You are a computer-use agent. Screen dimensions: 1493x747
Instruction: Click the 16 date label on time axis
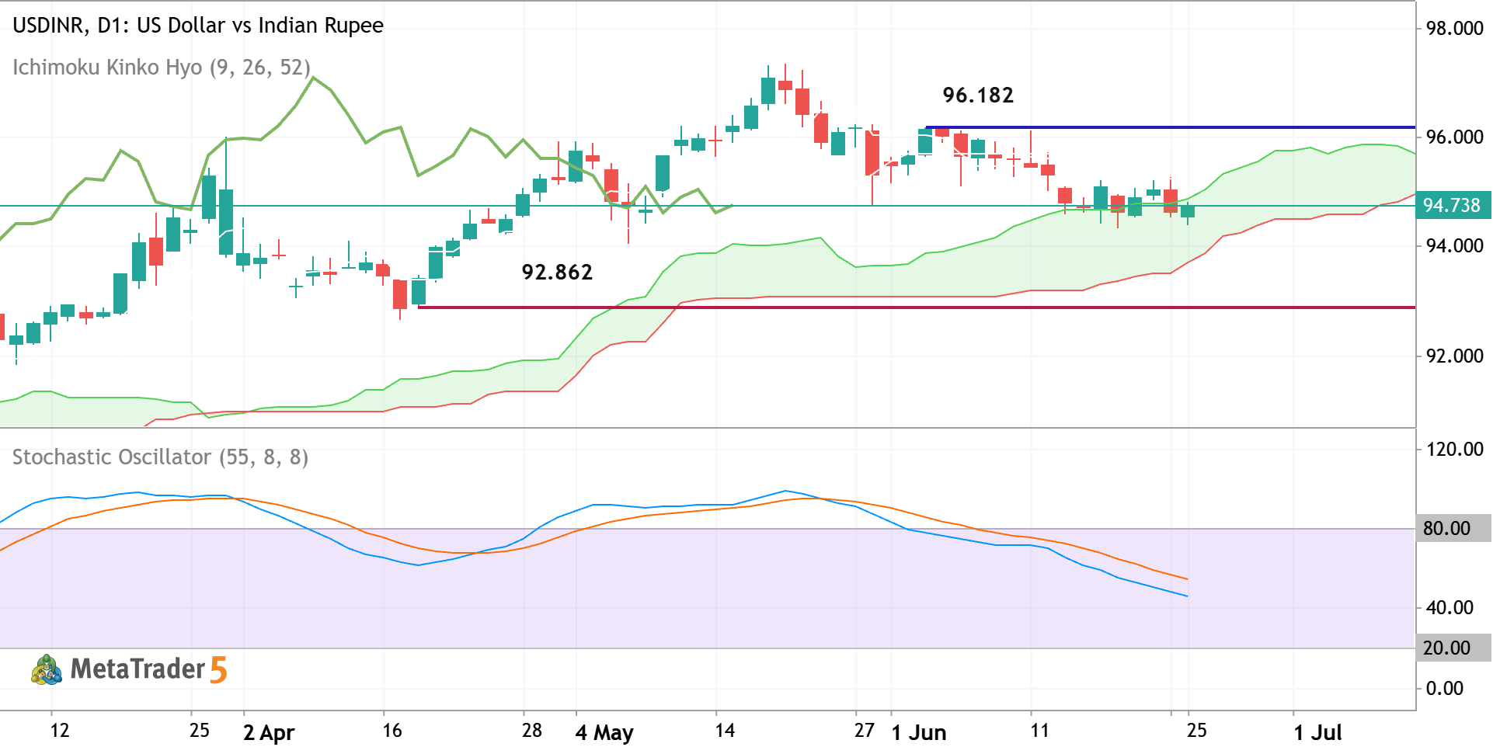(392, 731)
